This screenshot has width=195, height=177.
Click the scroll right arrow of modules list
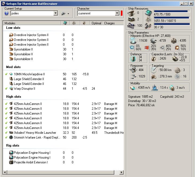point(121,172)
